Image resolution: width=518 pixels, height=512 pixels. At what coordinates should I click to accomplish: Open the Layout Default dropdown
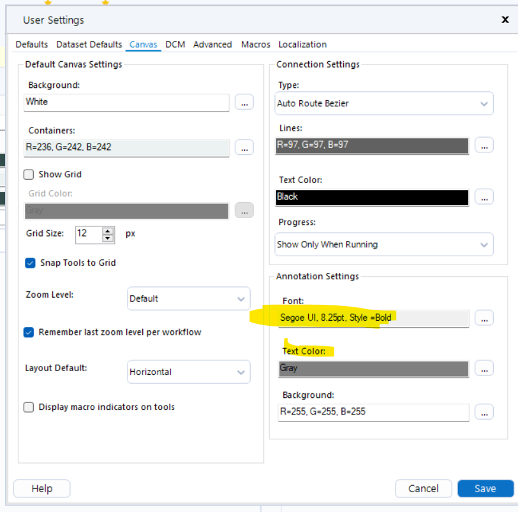click(188, 372)
